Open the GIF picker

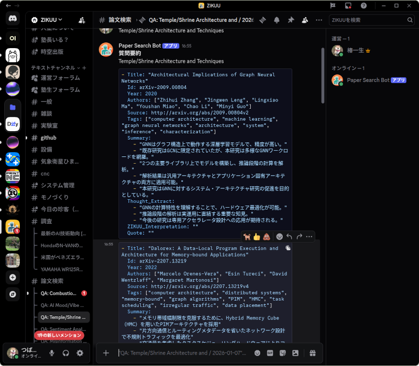(270, 353)
